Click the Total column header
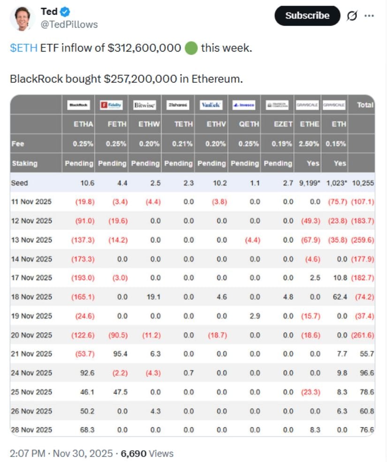The width and height of the screenshot is (387, 462). pos(365,105)
